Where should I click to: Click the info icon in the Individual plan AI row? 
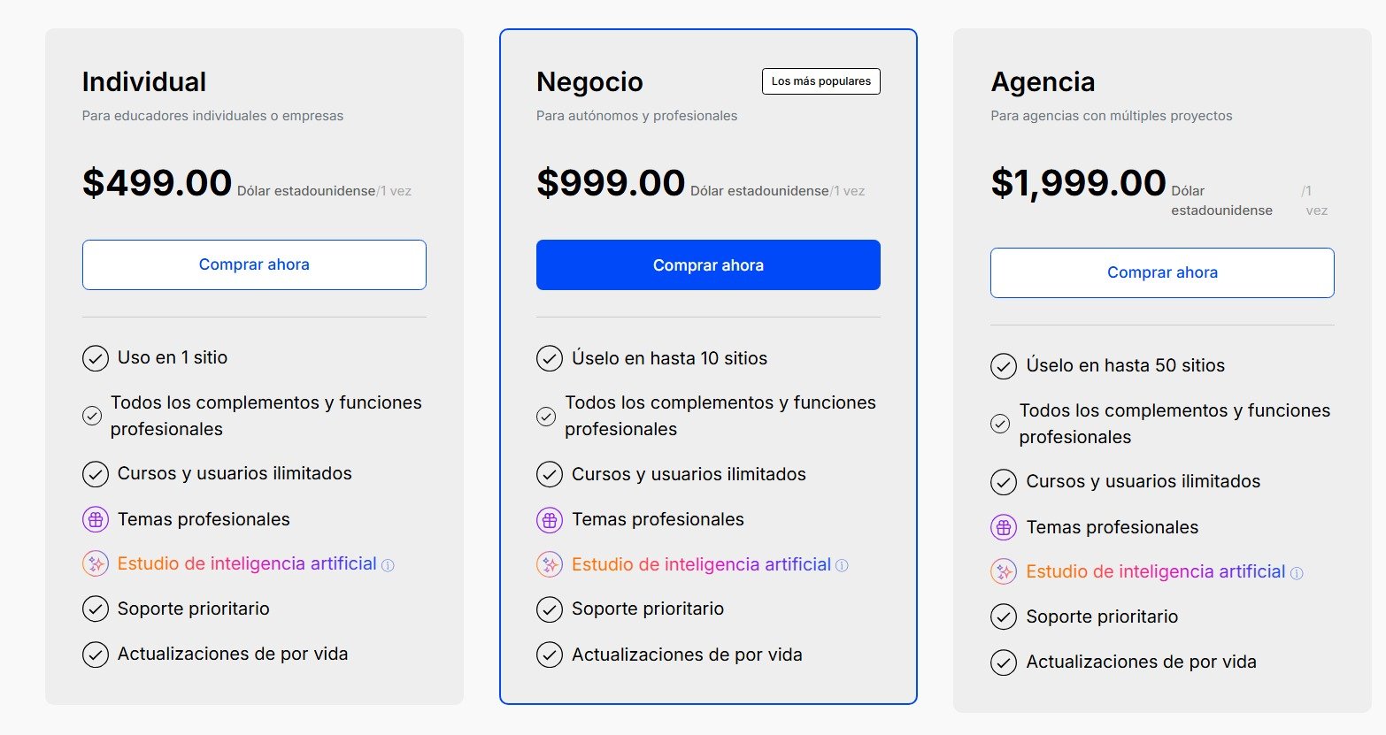[388, 565]
